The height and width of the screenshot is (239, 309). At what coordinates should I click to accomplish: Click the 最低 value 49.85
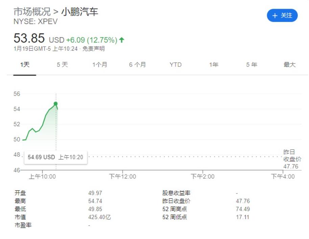point(95,209)
